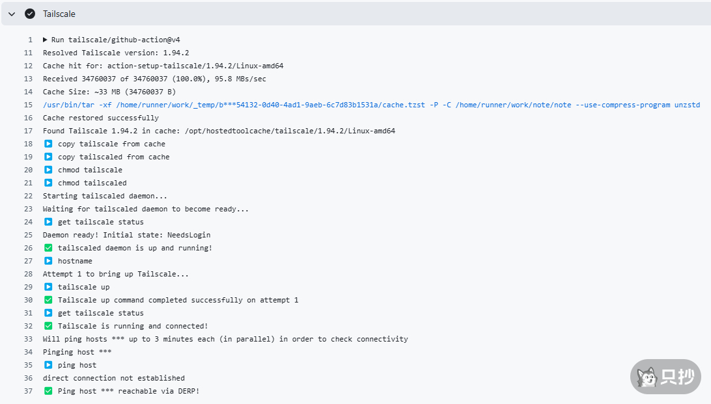Click the 'hostname' group text
Image resolution: width=711 pixels, height=404 pixels.
click(x=75, y=262)
